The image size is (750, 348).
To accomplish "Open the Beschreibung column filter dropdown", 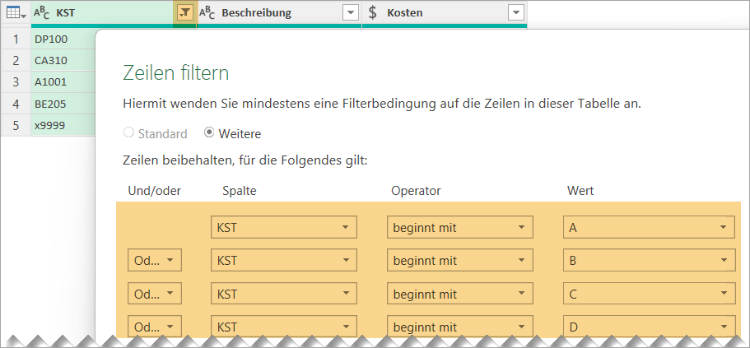I will point(351,13).
